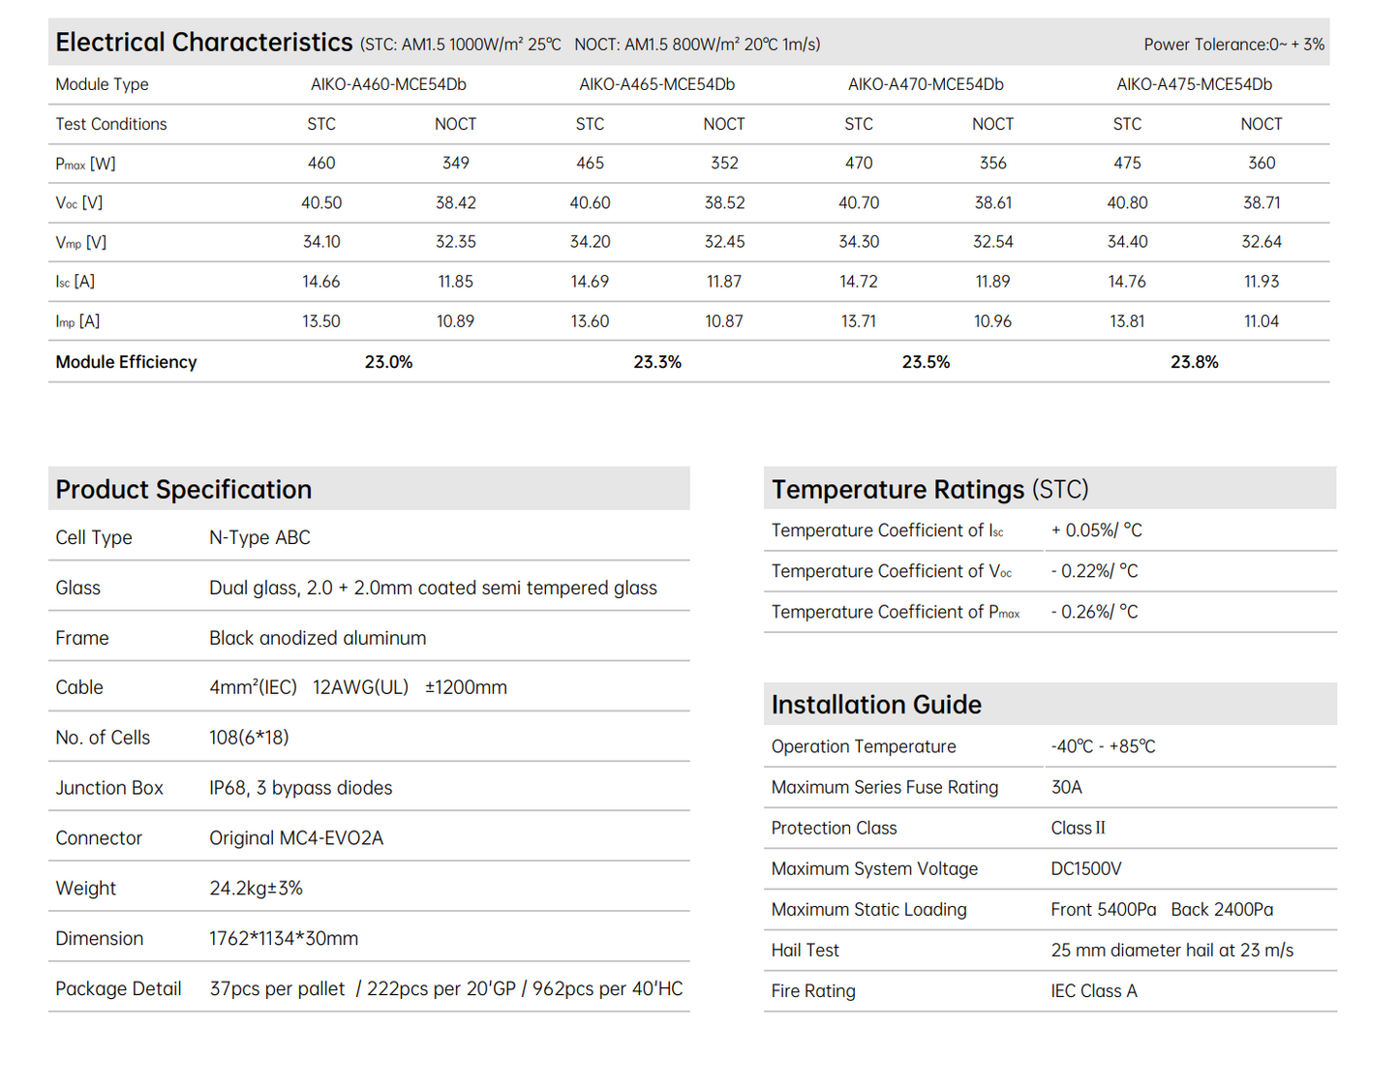Select the junction box value 'IP68, 3 bypass diodes'
Screen dimensions: 1399x1090
(x=301, y=788)
